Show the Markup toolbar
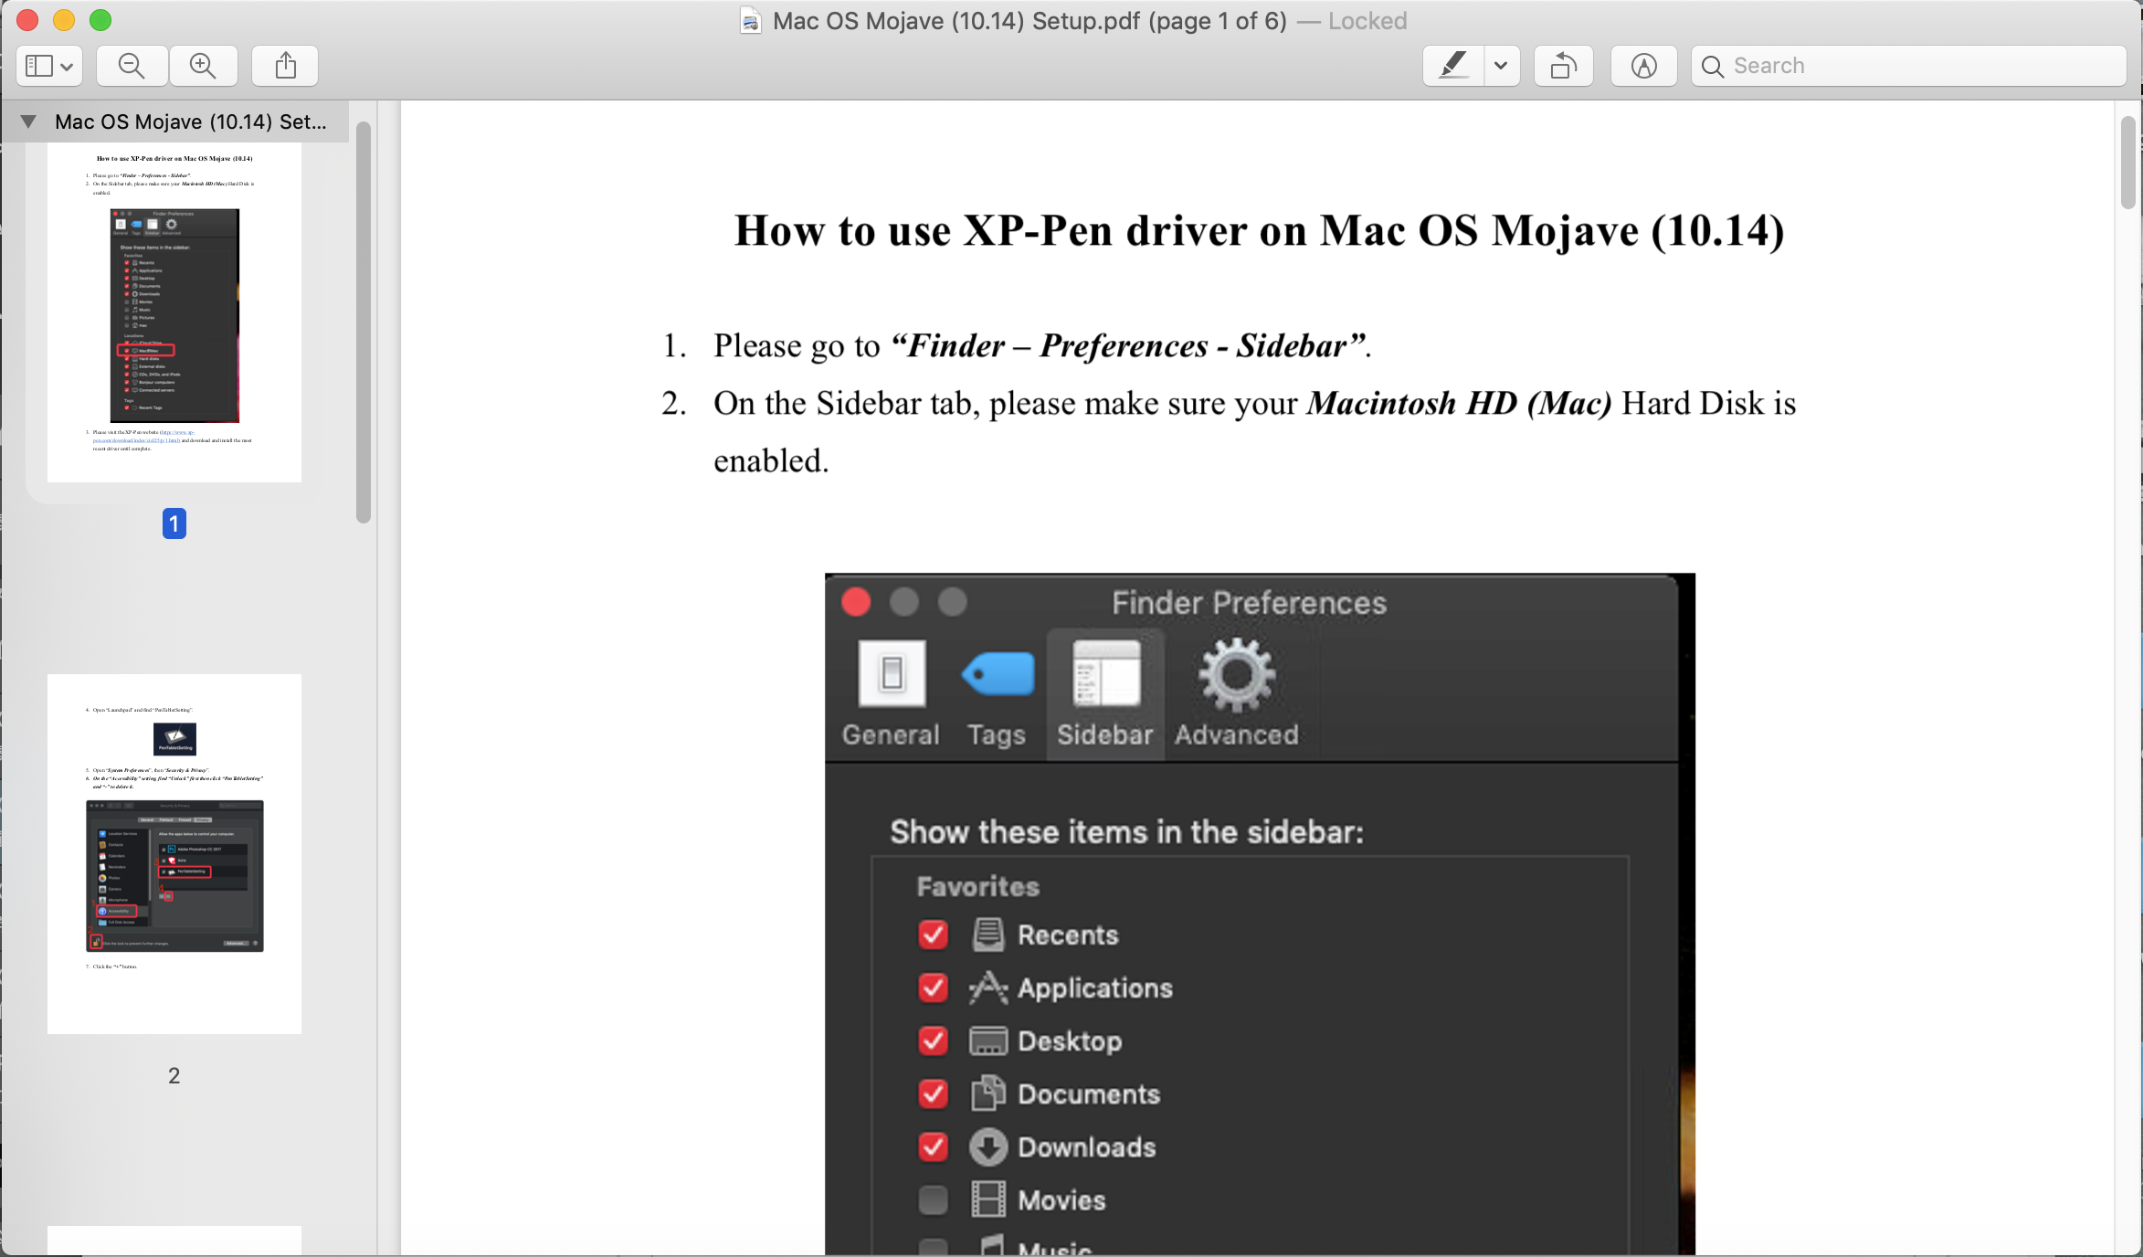Viewport: 2143px width, 1257px height. (1643, 66)
